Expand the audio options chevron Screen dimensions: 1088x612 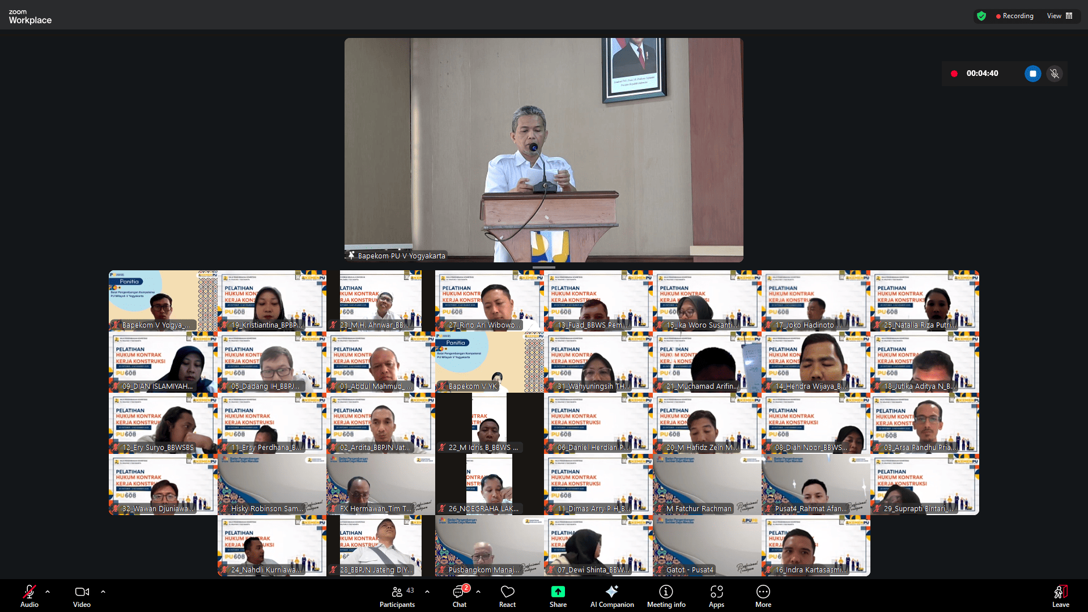click(48, 592)
